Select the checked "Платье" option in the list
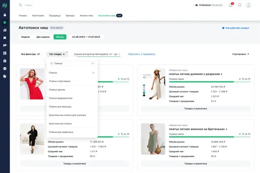The height and width of the screenshot is (173, 260). point(72,72)
